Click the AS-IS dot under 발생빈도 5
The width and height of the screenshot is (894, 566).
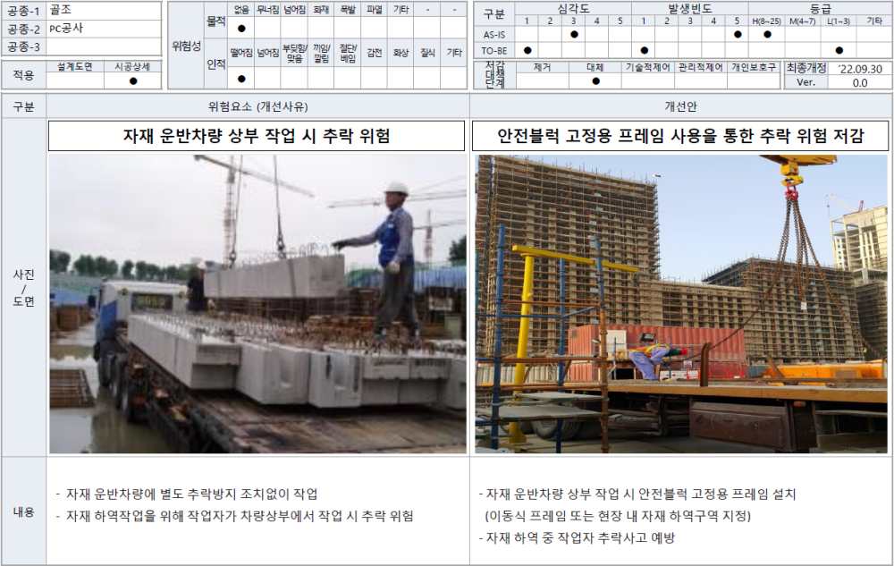tap(738, 34)
